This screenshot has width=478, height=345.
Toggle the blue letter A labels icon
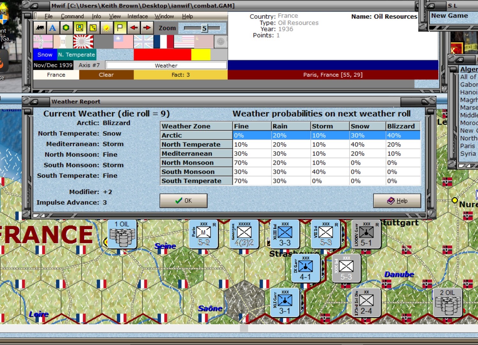(53, 28)
